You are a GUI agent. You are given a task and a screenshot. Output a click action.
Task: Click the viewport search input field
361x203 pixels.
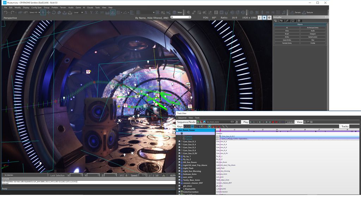(x=181, y=17)
